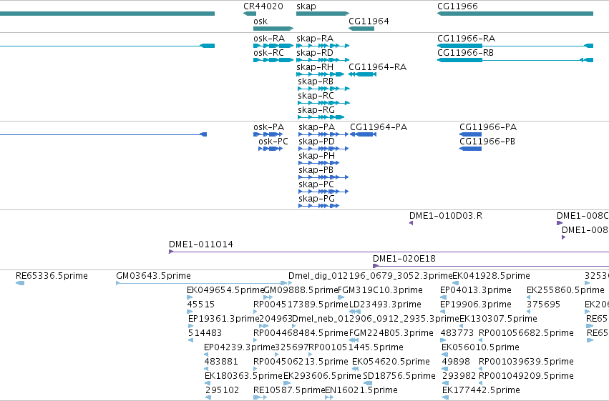Click the RP004506213.5prime EST label
This screenshot has height=401, width=609.
click(x=301, y=362)
